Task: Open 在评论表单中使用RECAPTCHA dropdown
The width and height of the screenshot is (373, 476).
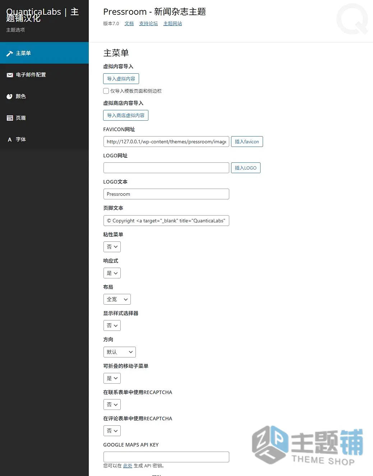Action: 112,431
